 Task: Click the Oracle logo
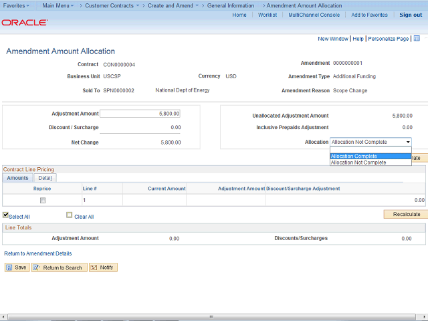(x=24, y=22)
